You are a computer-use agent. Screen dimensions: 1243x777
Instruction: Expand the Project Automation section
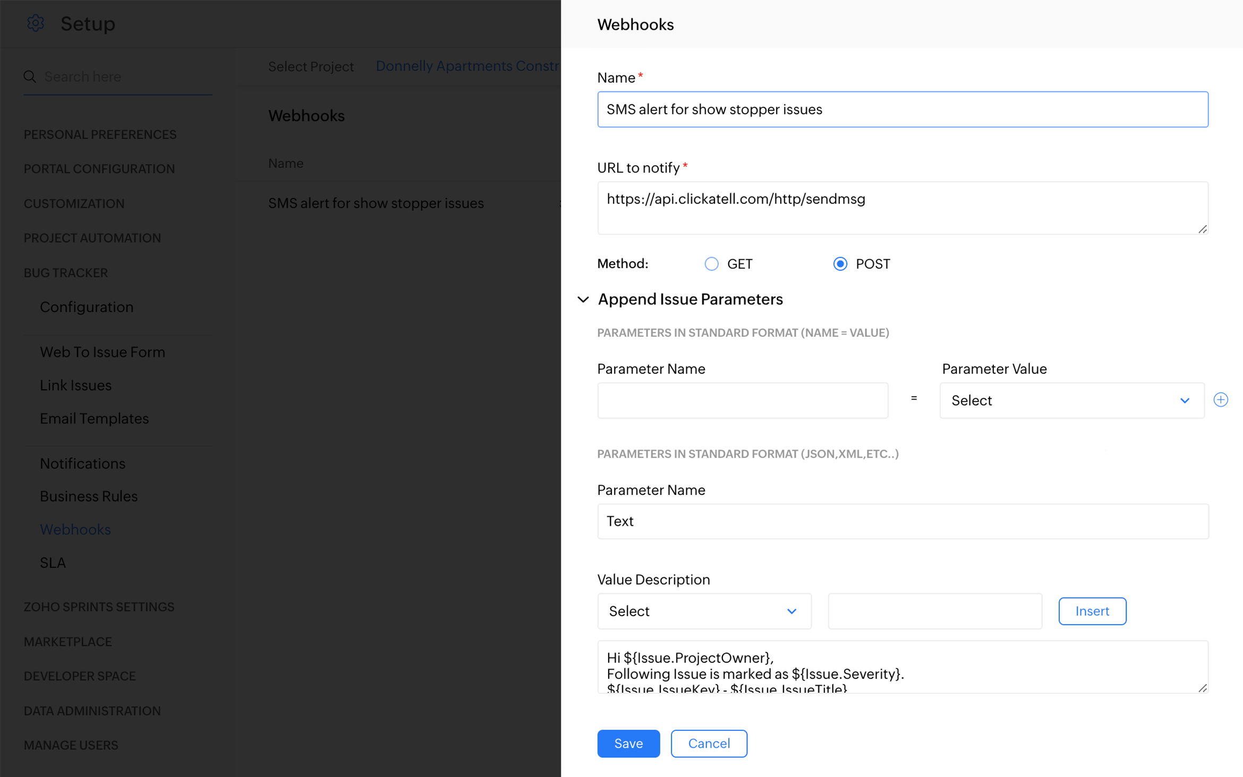(92, 238)
